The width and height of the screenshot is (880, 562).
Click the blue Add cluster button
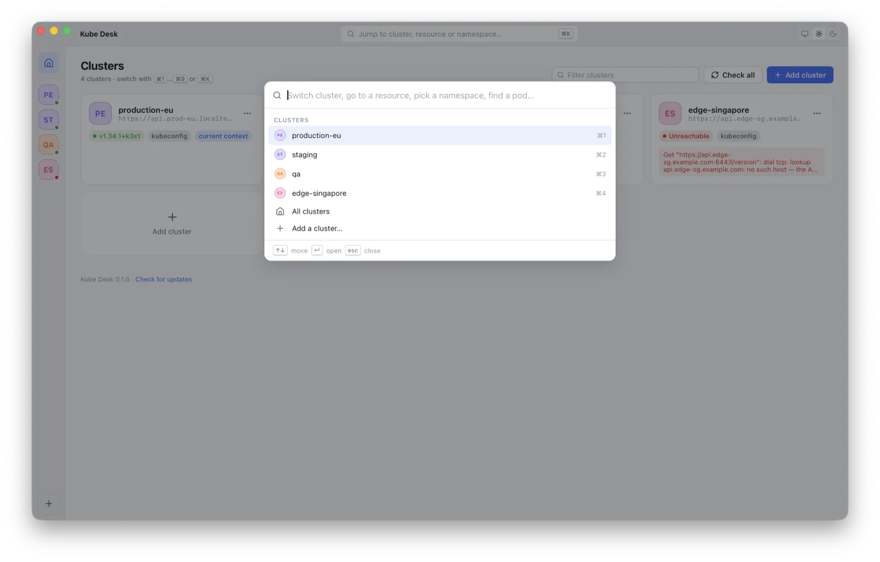800,75
